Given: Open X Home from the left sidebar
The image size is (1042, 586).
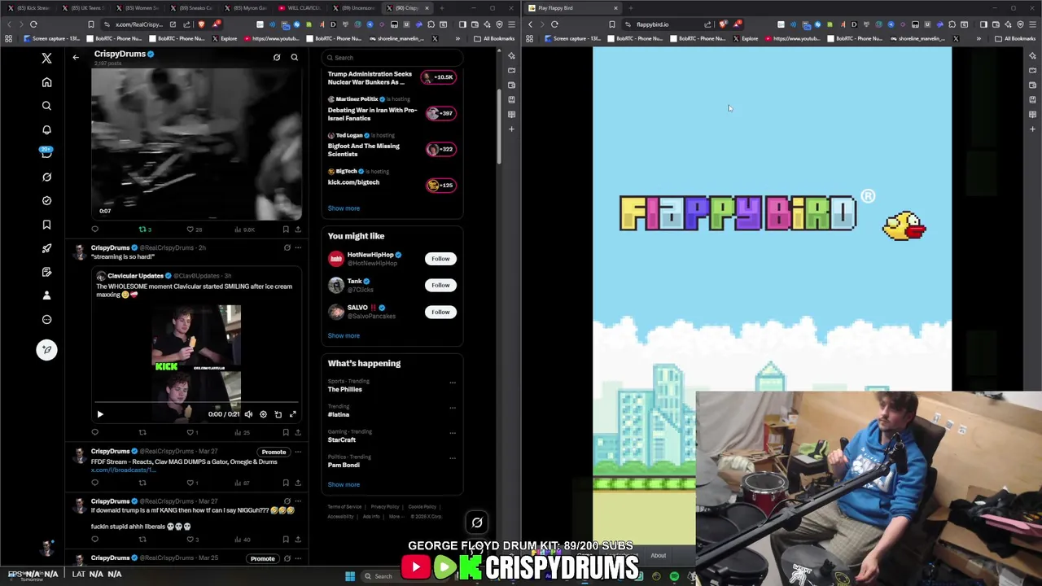Looking at the screenshot, I should pos(46,82).
